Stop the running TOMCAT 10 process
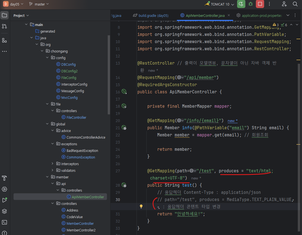Viewport: 302px width, 235px height. point(260,4)
